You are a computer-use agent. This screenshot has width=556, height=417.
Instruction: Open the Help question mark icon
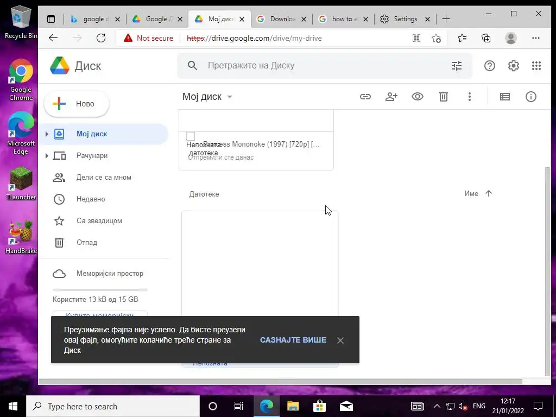489,66
